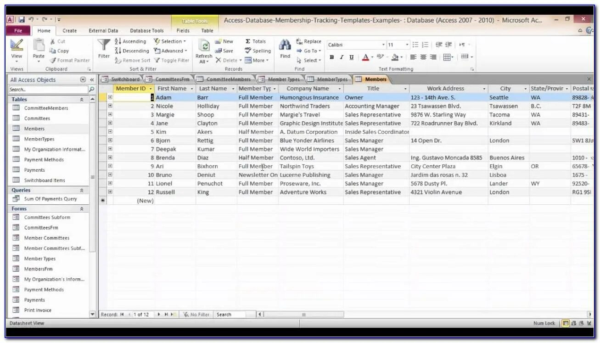Switch to Database Tools tab
This screenshot has height=343, width=600.
pyautogui.click(x=147, y=31)
